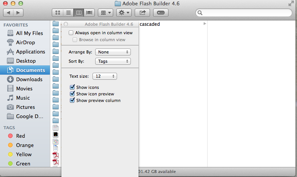Screen dimensions: 297x177
Task: Switch Finder to list view
Action: click(x=68, y=13)
